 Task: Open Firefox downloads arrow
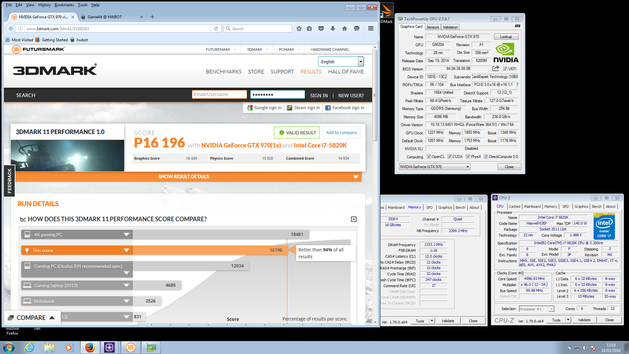[x=333, y=29]
